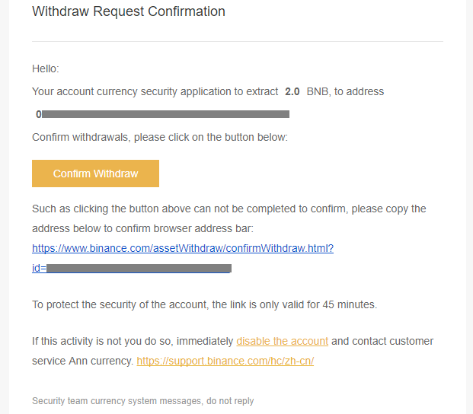Click the '45 minutes' validity notice line
The image size is (473, 414).
click(x=205, y=304)
